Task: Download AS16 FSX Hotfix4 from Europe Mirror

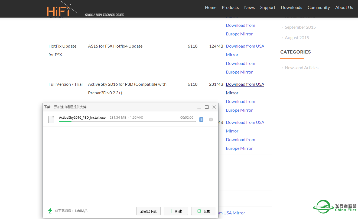Action: point(240,68)
